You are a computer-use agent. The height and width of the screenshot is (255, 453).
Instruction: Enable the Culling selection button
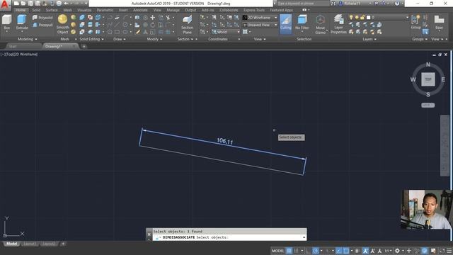tap(286, 23)
